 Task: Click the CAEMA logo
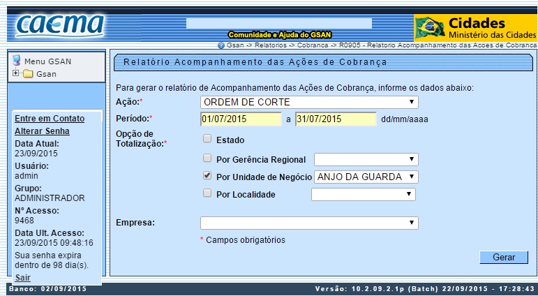tap(59, 26)
